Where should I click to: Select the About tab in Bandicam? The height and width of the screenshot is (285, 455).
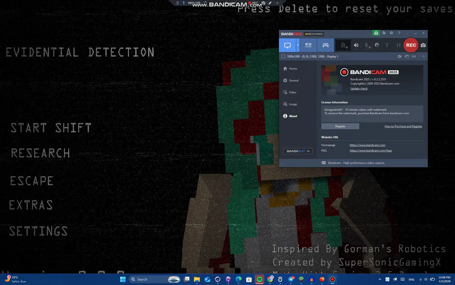(x=290, y=116)
